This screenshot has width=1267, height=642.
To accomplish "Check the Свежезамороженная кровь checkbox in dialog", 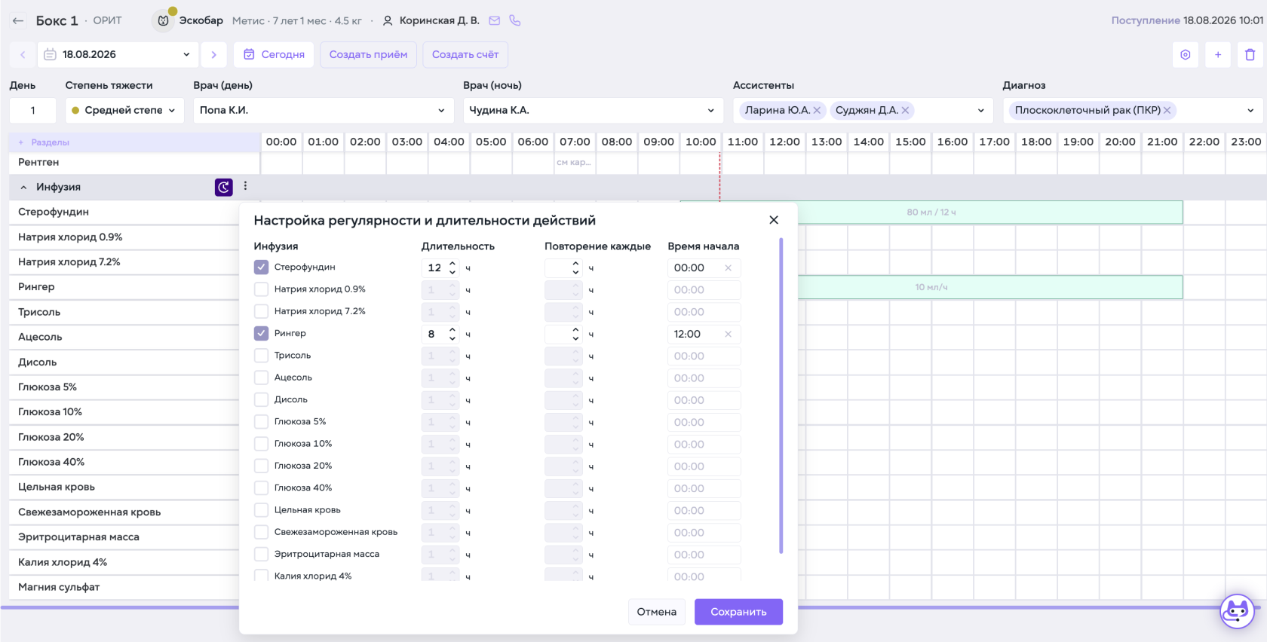I will [x=261, y=532].
